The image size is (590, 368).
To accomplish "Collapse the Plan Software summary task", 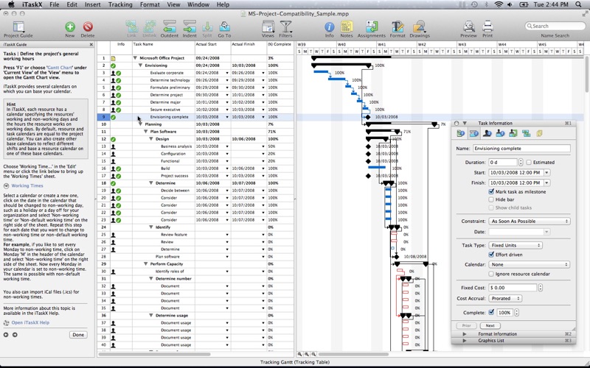I will tap(145, 132).
